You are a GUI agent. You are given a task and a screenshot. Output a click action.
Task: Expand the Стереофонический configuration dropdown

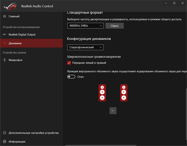[85, 47]
